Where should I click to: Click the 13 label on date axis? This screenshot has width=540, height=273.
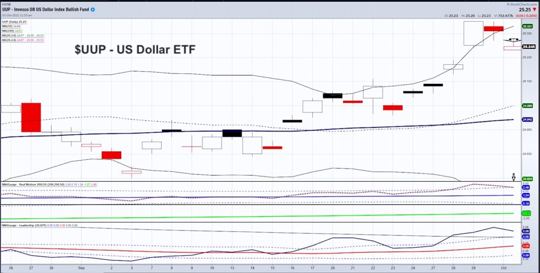point(232,268)
